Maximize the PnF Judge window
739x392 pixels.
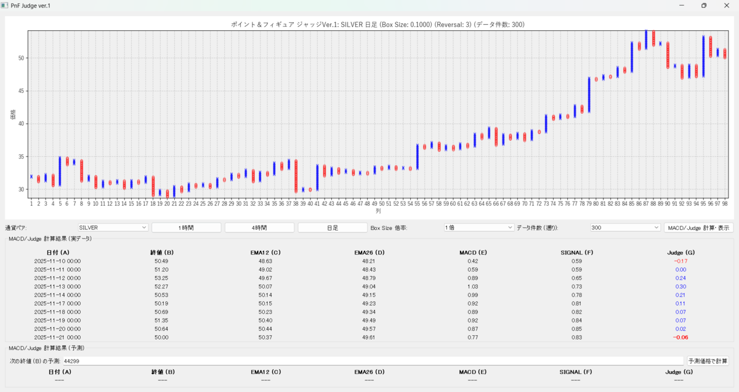coord(704,5)
